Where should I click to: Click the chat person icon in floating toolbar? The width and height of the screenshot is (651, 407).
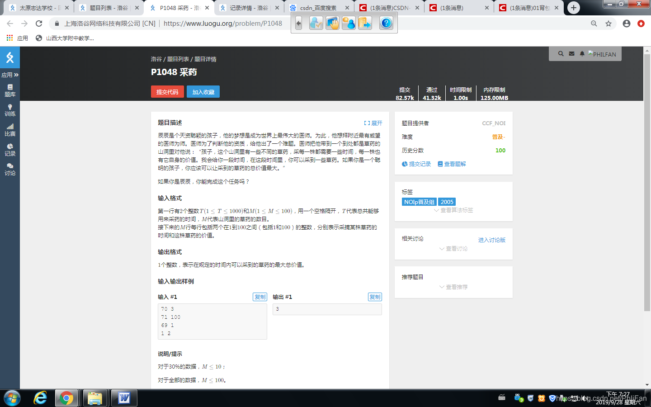pyautogui.click(x=349, y=23)
